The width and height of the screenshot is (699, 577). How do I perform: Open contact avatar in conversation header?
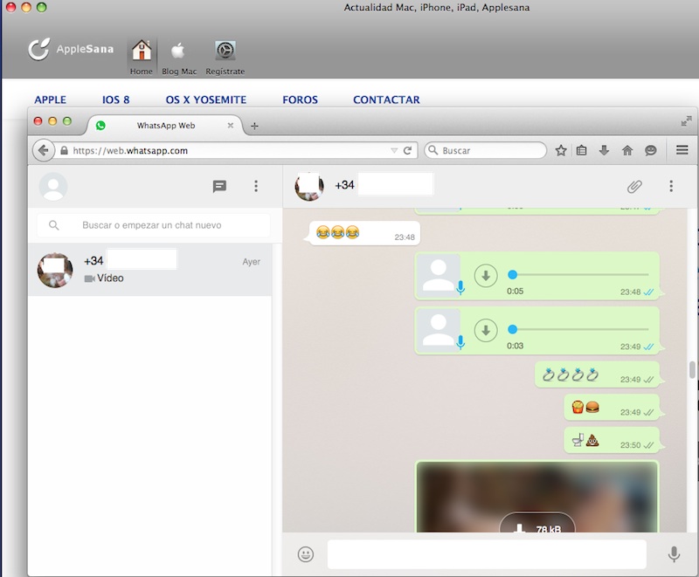click(x=309, y=186)
